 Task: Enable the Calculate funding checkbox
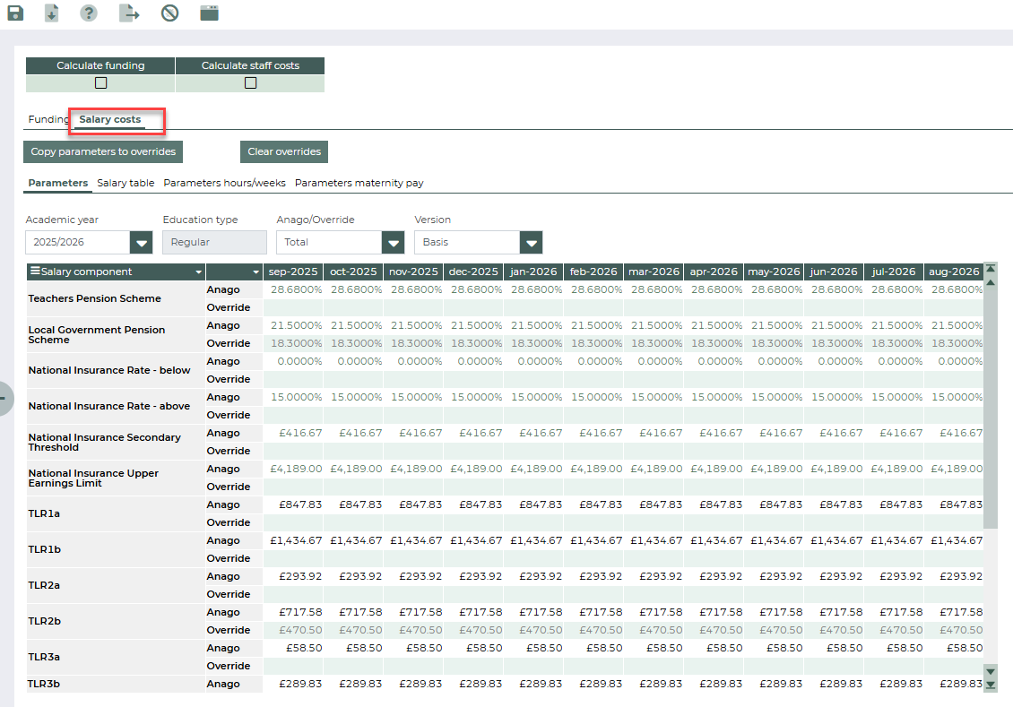(x=100, y=83)
